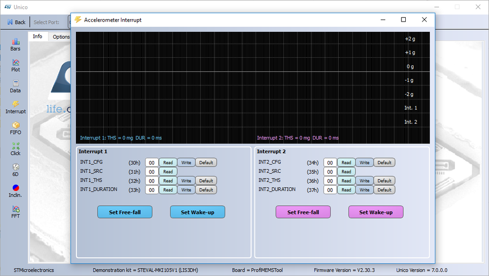Reset INT1_THS to Default
Screen dimensions: 489x276
pos(206,181)
